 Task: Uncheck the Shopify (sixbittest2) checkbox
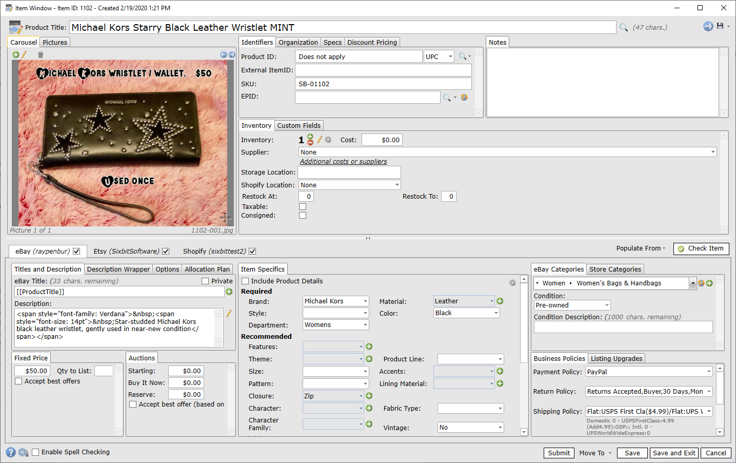[x=252, y=252]
